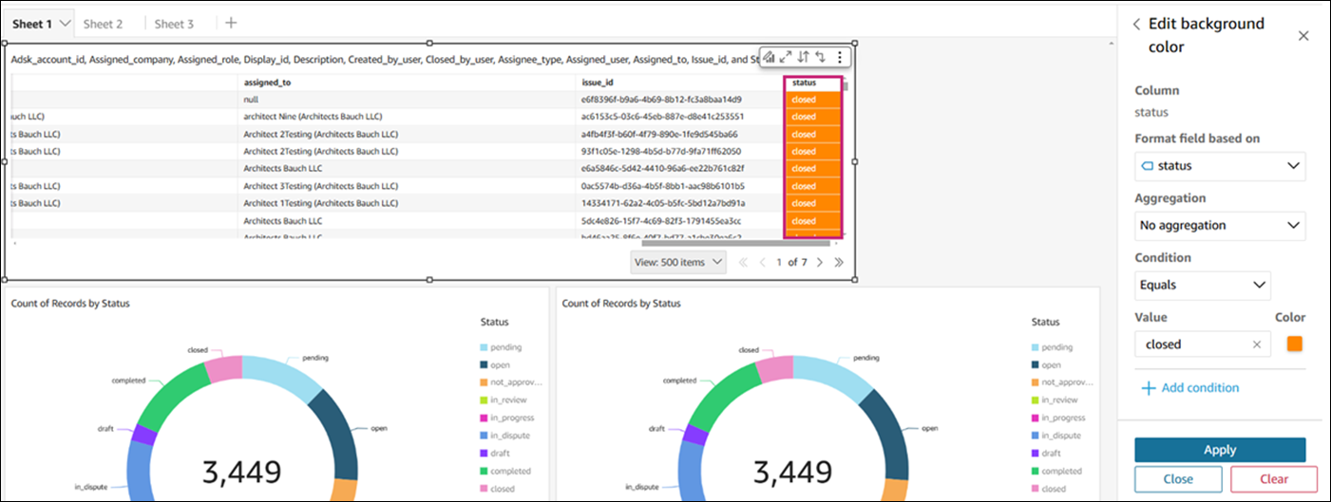
Task: Add a new sheet with plus icon
Action: coord(231,23)
